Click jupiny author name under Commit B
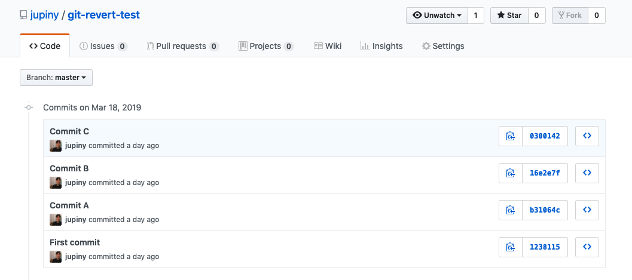Viewport: 632px width, 280px height. [x=76, y=183]
